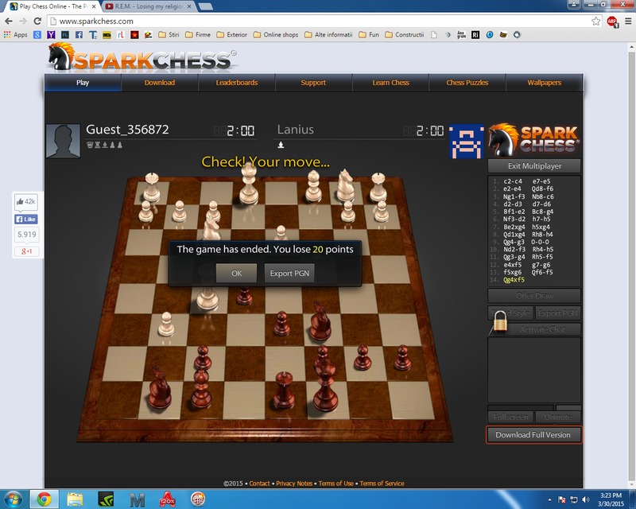Open the Firme bookmarks folder
636x509 pixels.
(x=198, y=35)
